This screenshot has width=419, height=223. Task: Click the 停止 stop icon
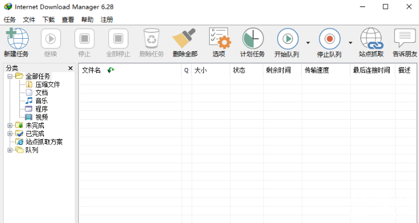(x=84, y=39)
